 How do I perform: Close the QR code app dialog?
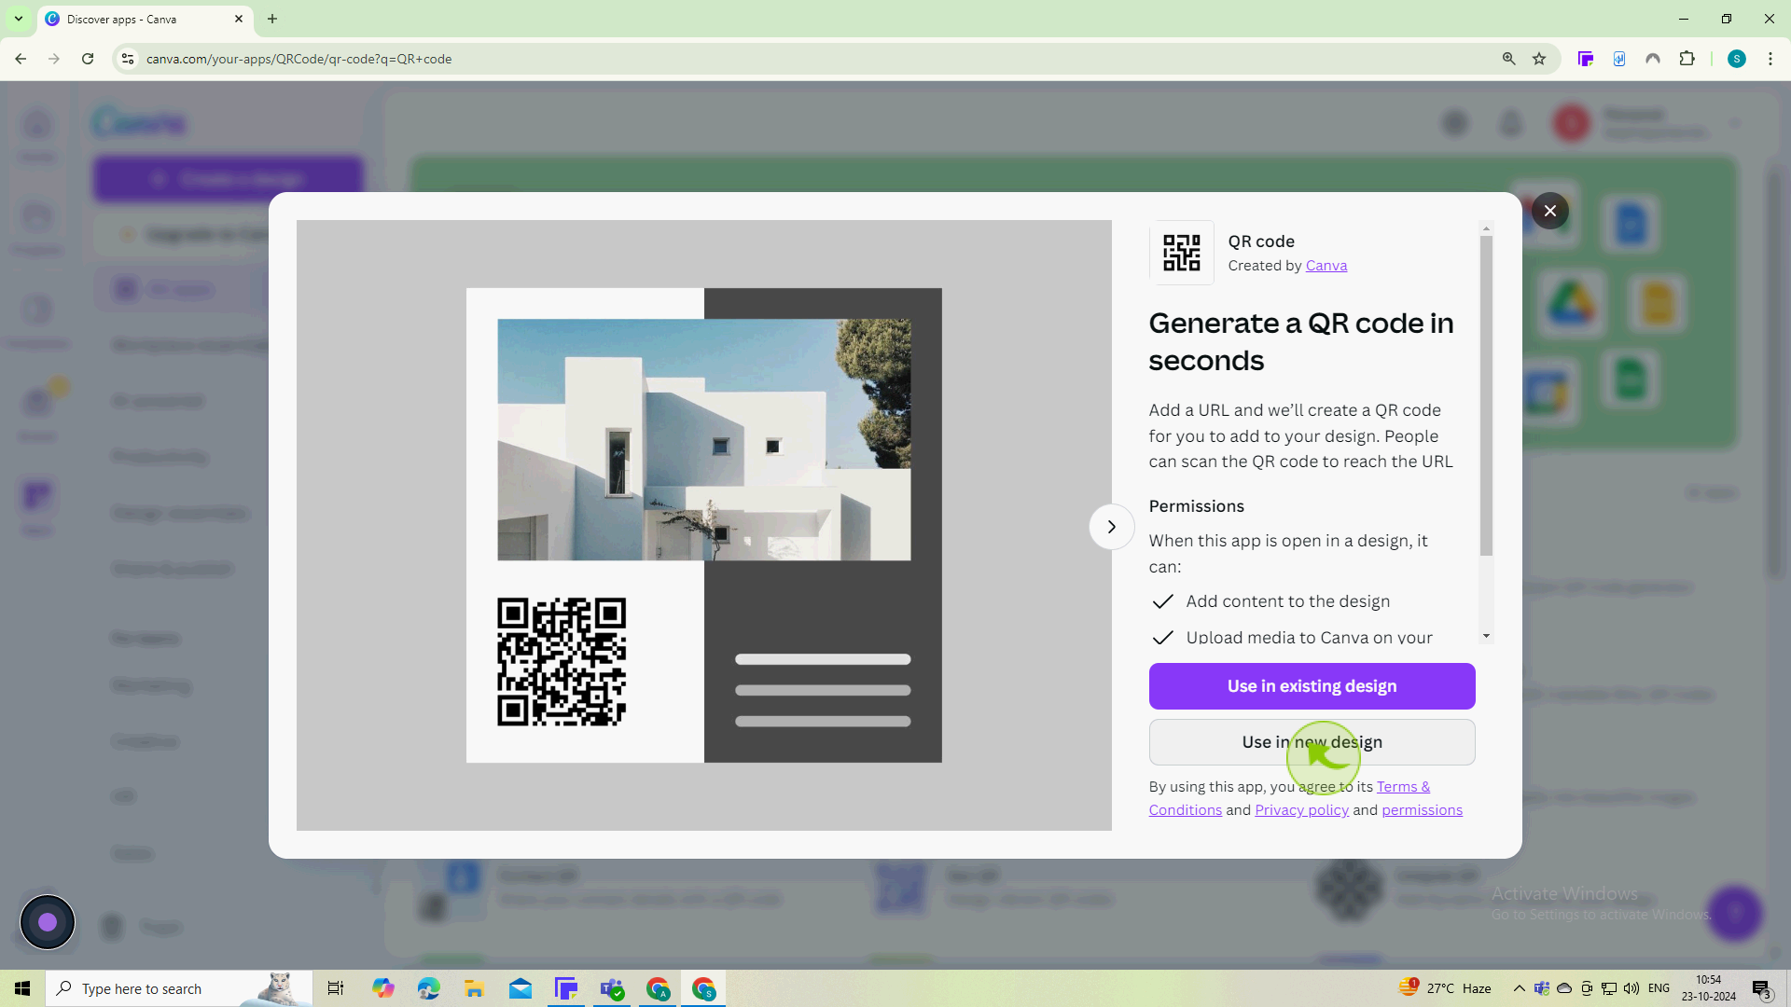coord(1549,211)
